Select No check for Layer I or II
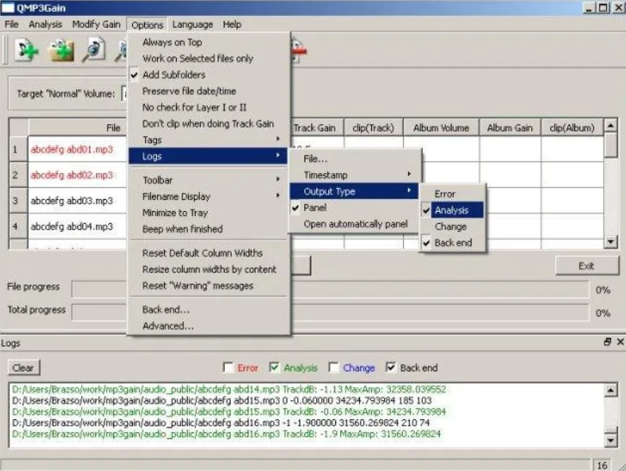Screen dimensions: 626x471 tap(208, 108)
